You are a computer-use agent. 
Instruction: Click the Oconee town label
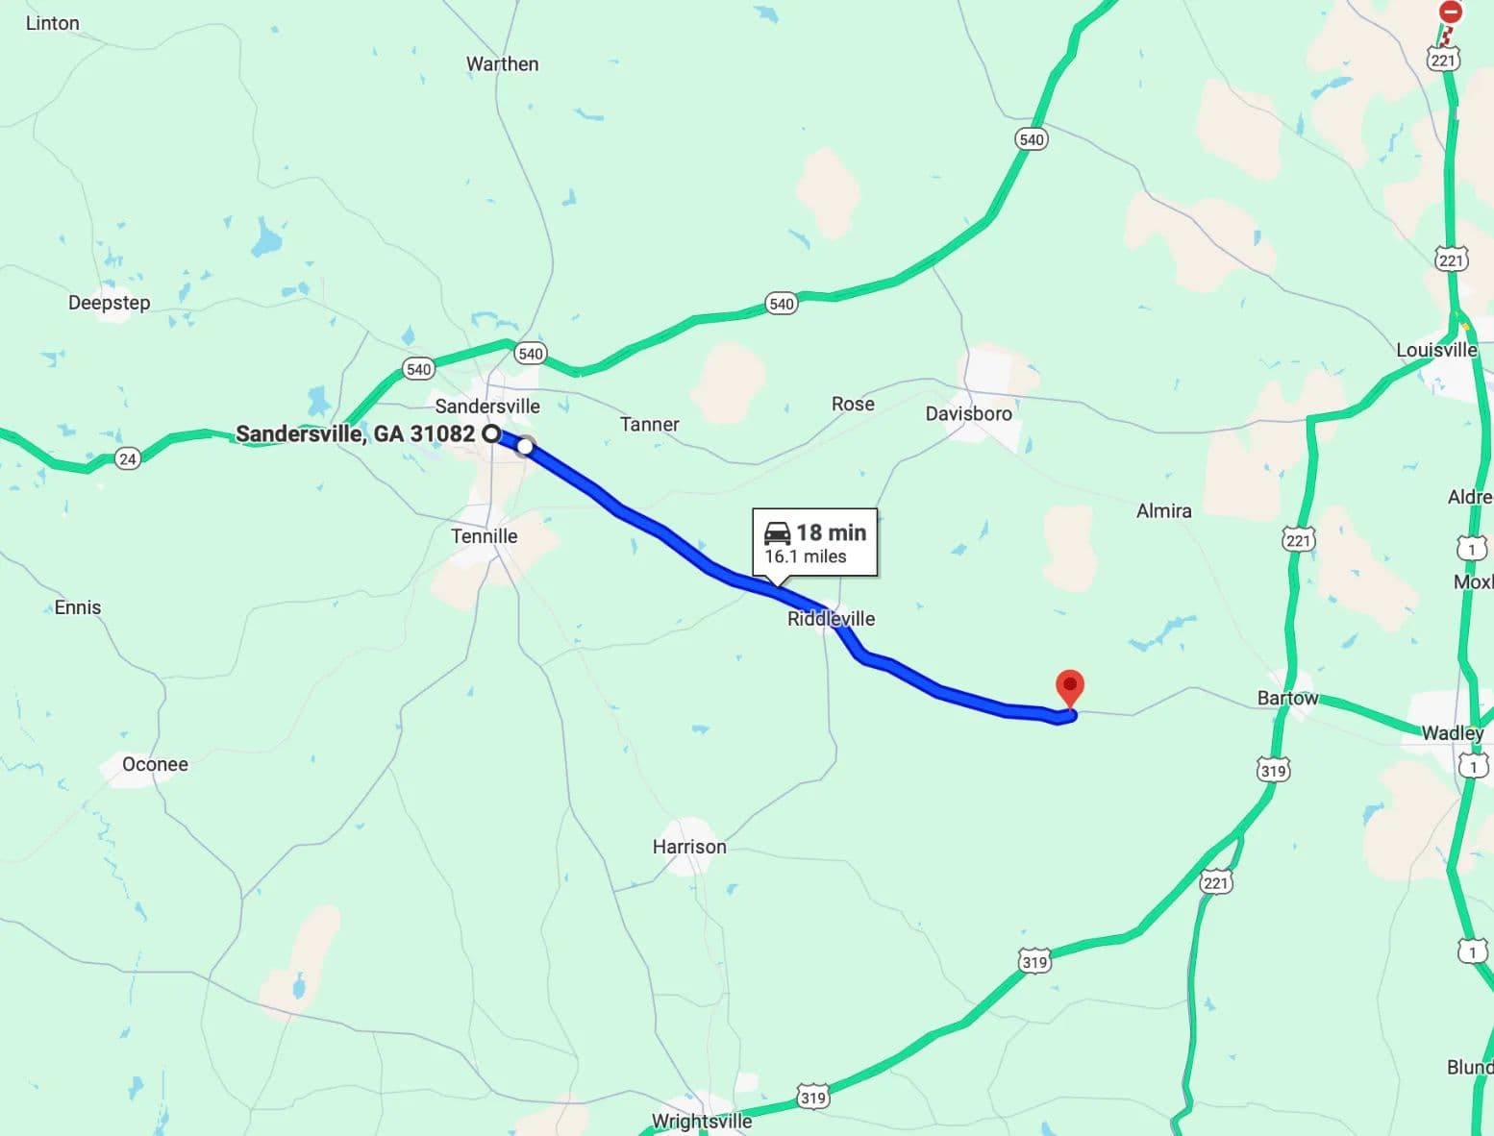(155, 764)
